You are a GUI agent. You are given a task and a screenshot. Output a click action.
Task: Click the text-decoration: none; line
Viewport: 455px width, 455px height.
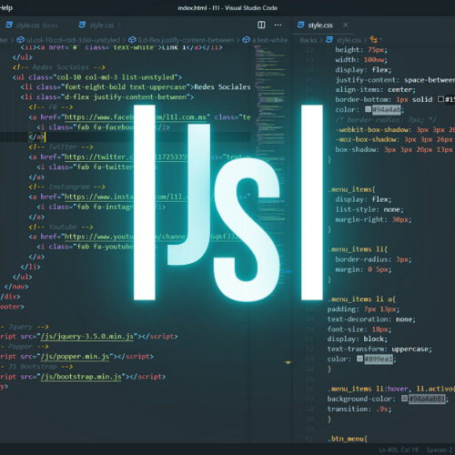pyautogui.click(x=371, y=319)
